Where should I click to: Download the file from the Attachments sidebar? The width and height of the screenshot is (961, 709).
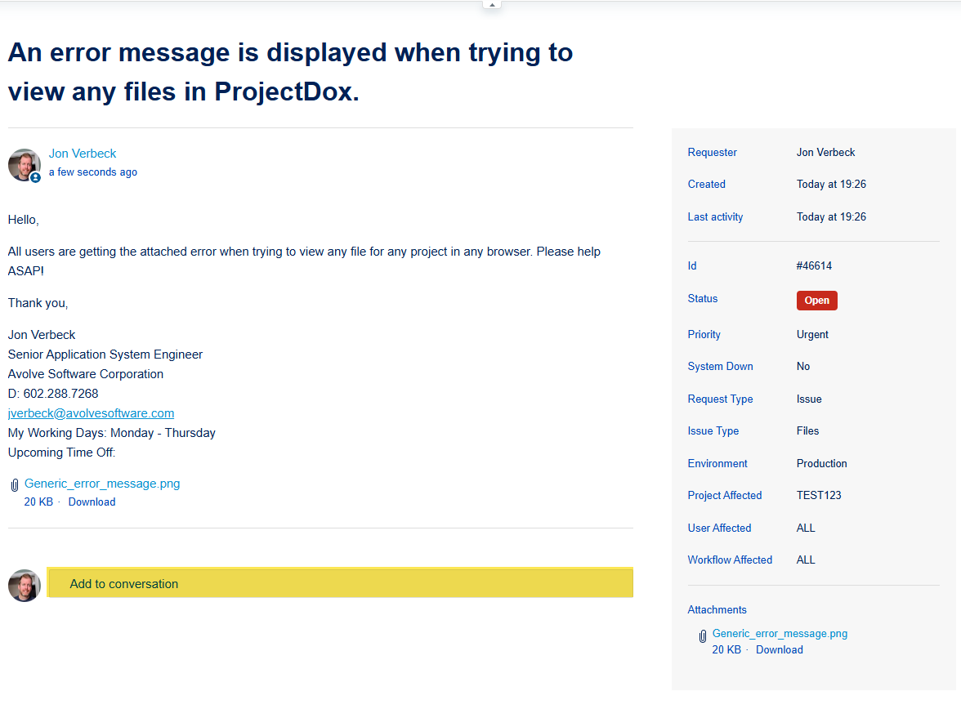pyautogui.click(x=779, y=649)
